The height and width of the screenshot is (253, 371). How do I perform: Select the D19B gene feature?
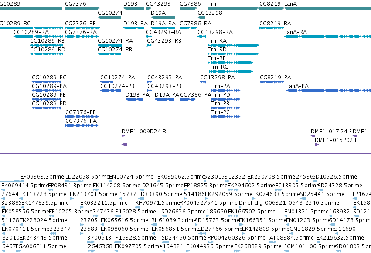point(133,8)
